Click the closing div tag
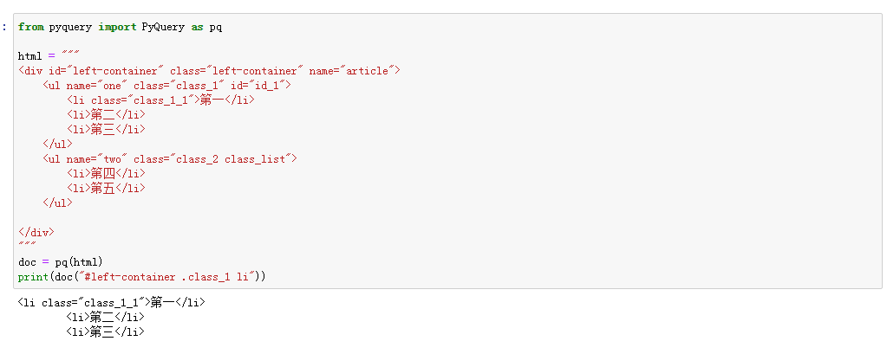This screenshot has width=887, height=354. 36,232
